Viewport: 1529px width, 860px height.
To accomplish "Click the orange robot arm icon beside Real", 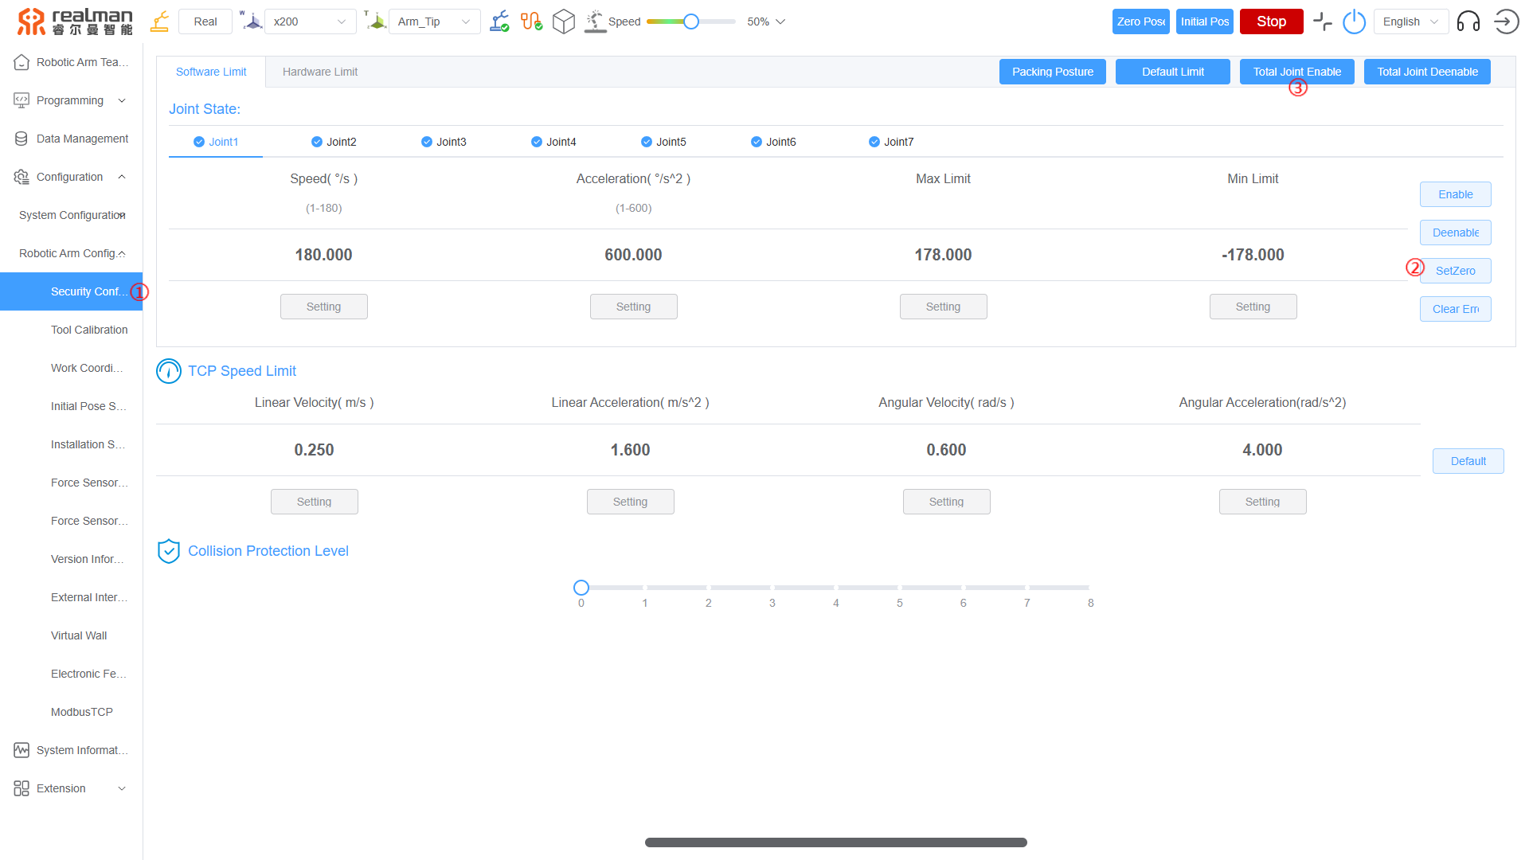I will click(x=159, y=21).
